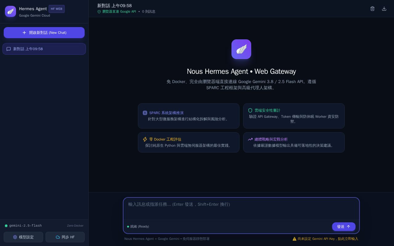Image resolution: width=394 pixels, height=246 pixels.
Task: Open 模型設定 model settings
Action: pos(23,237)
